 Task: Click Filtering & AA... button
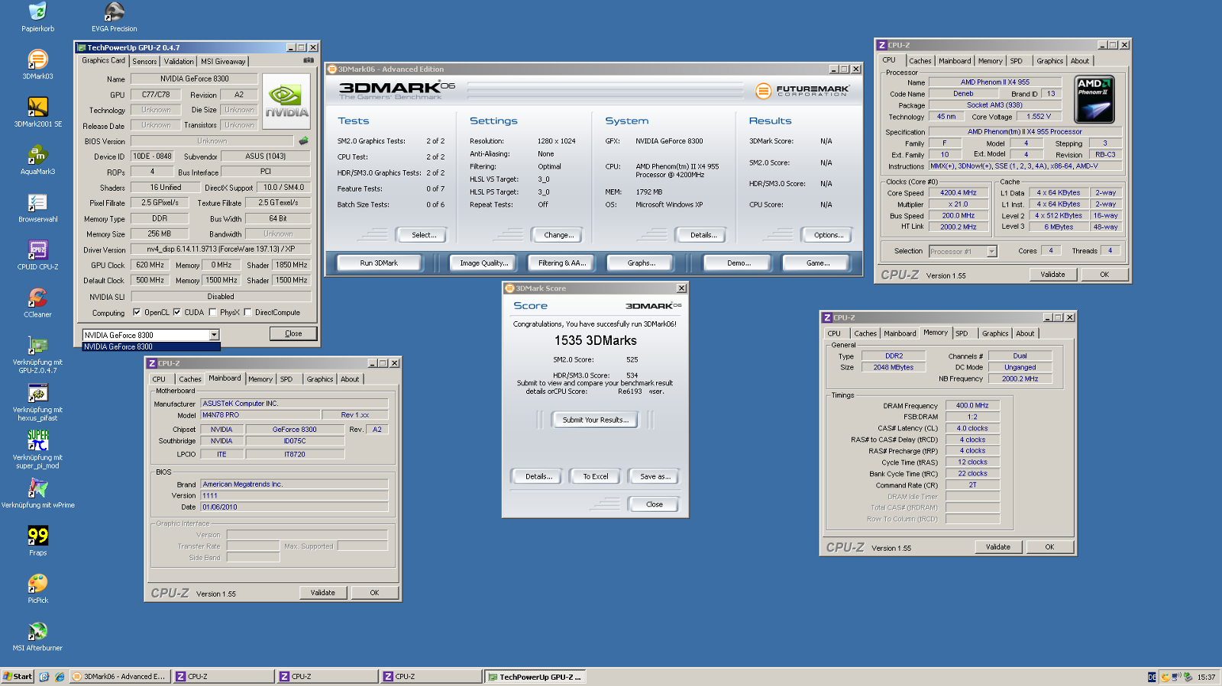[561, 263]
